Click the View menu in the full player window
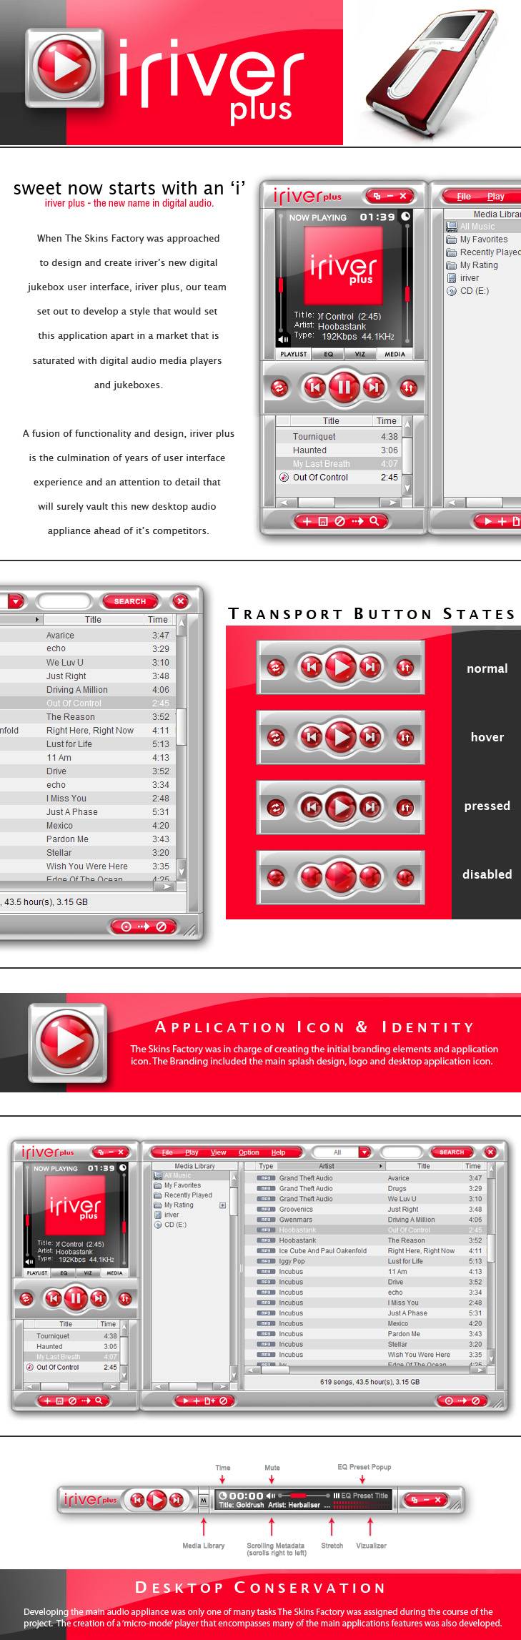521x1640 pixels. pyautogui.click(x=218, y=1152)
